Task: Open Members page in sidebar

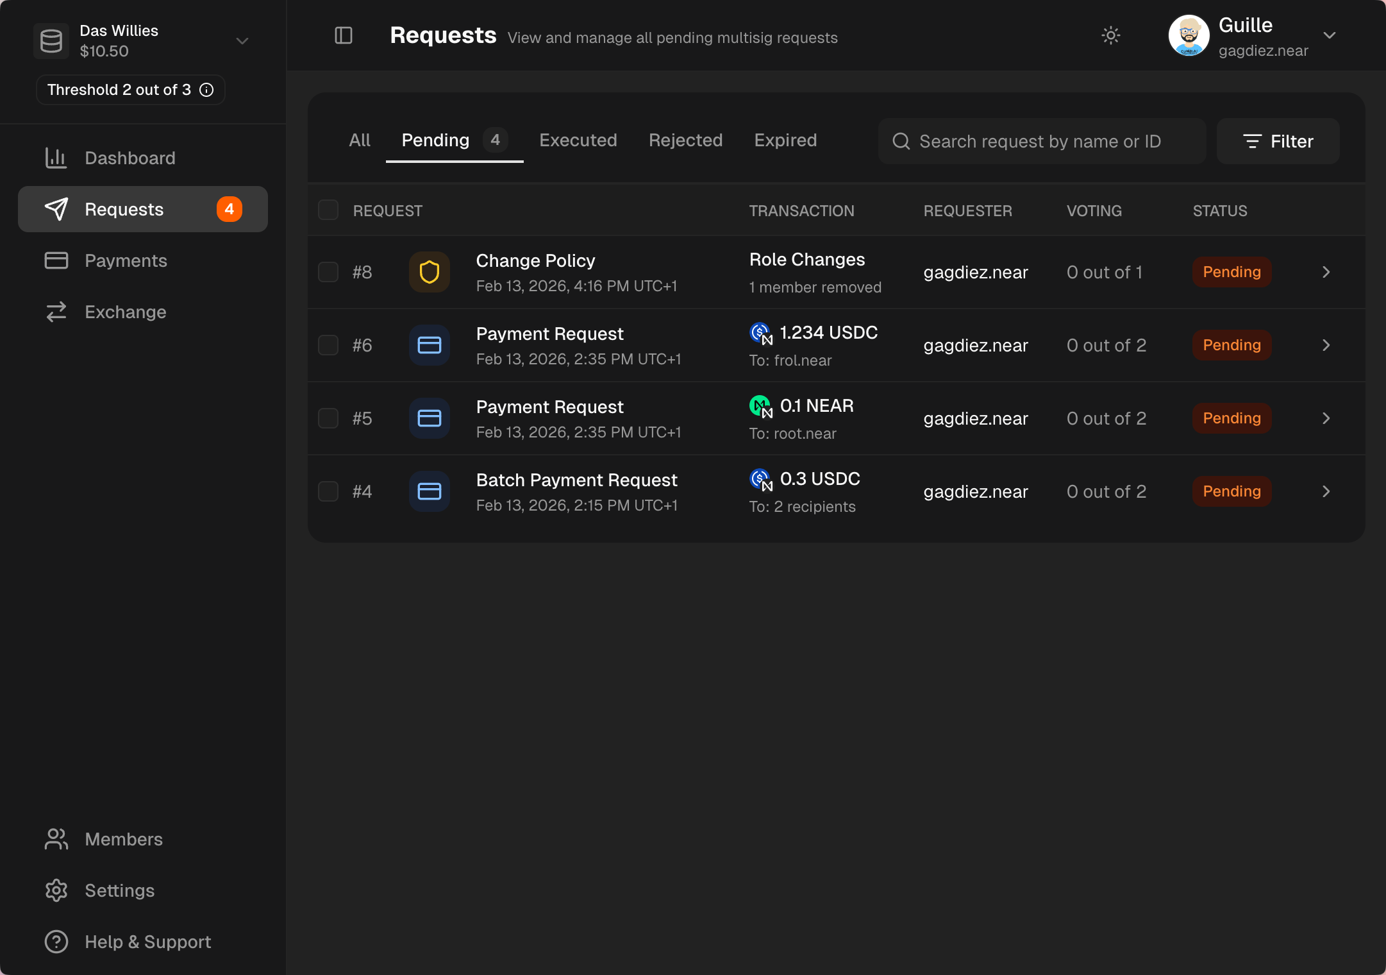Action: point(123,839)
